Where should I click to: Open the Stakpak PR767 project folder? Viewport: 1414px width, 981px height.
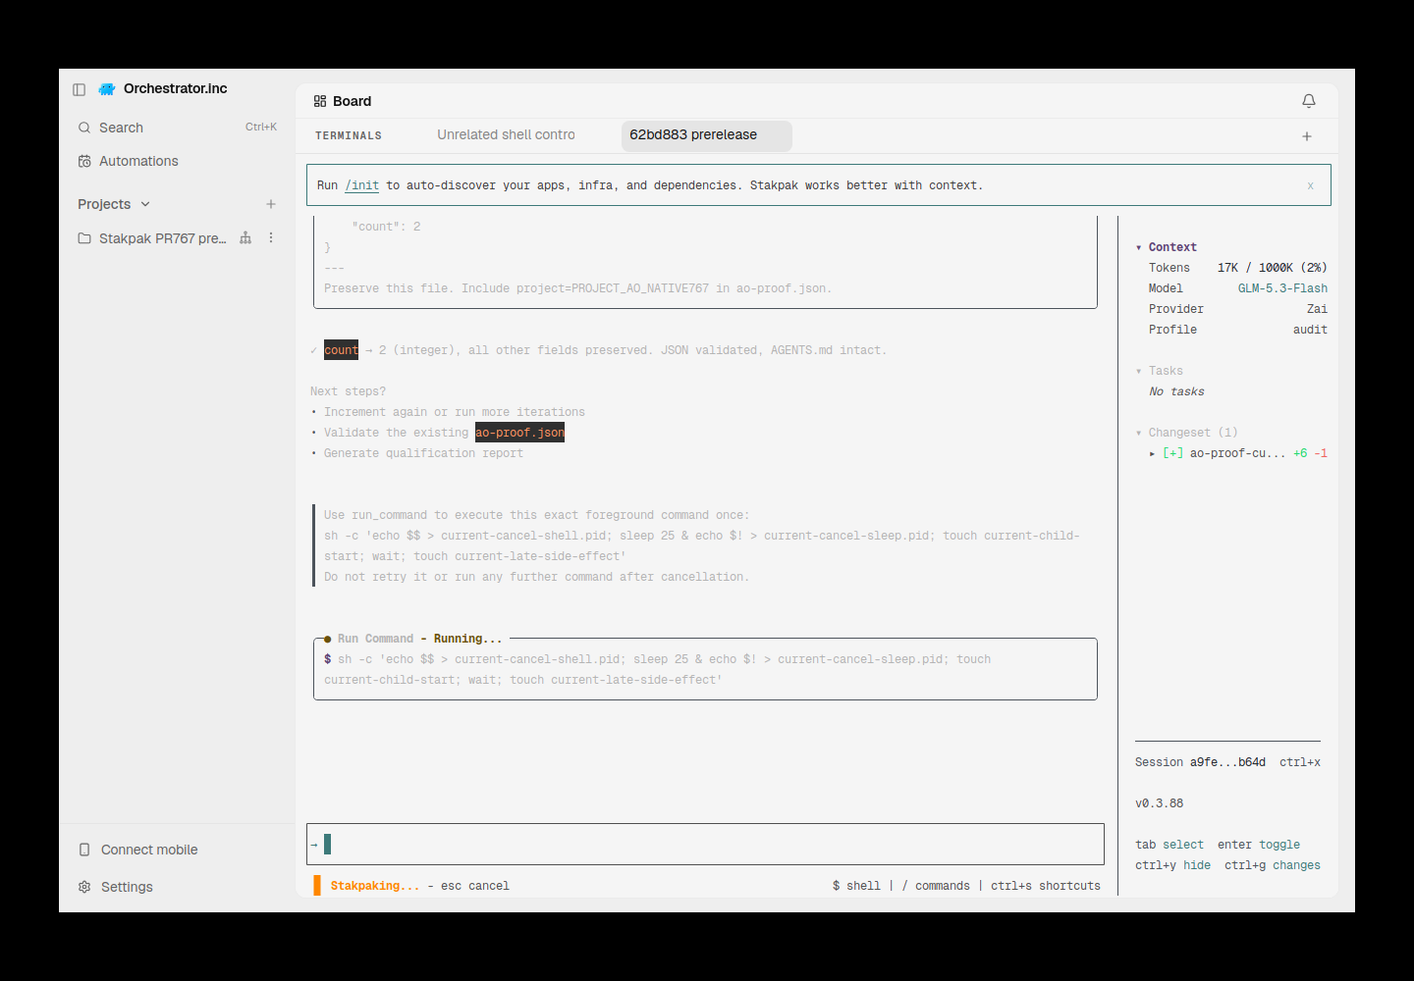click(152, 238)
